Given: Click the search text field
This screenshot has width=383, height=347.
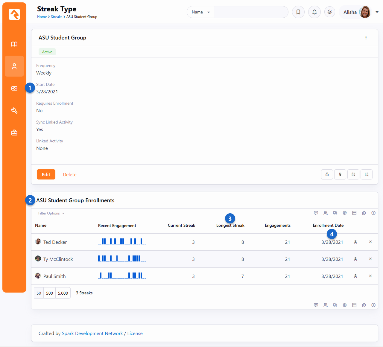Looking at the screenshot, I should coord(251,12).
